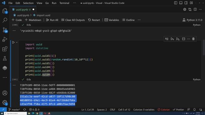Open the Customize Layout button
205x115 pixels.
[x=191, y=3]
